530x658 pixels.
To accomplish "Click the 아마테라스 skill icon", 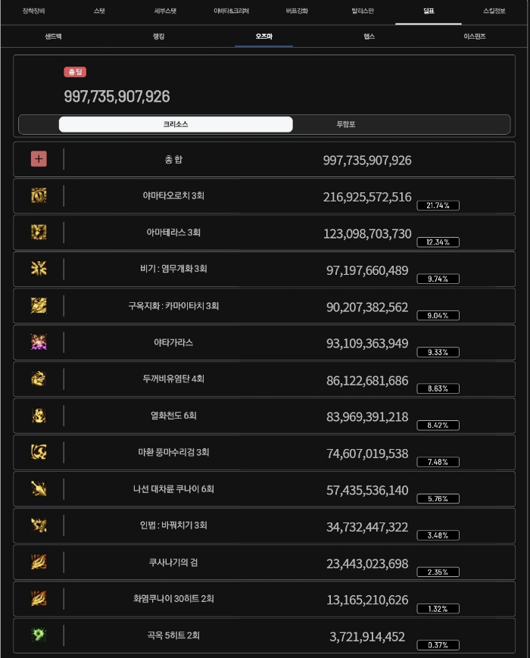I will pyautogui.click(x=38, y=232).
